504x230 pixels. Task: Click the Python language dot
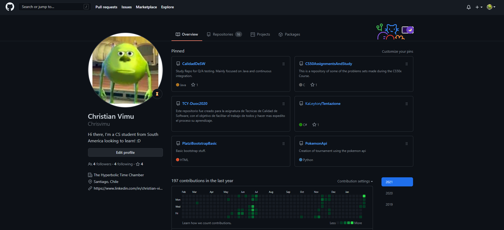[301, 160]
